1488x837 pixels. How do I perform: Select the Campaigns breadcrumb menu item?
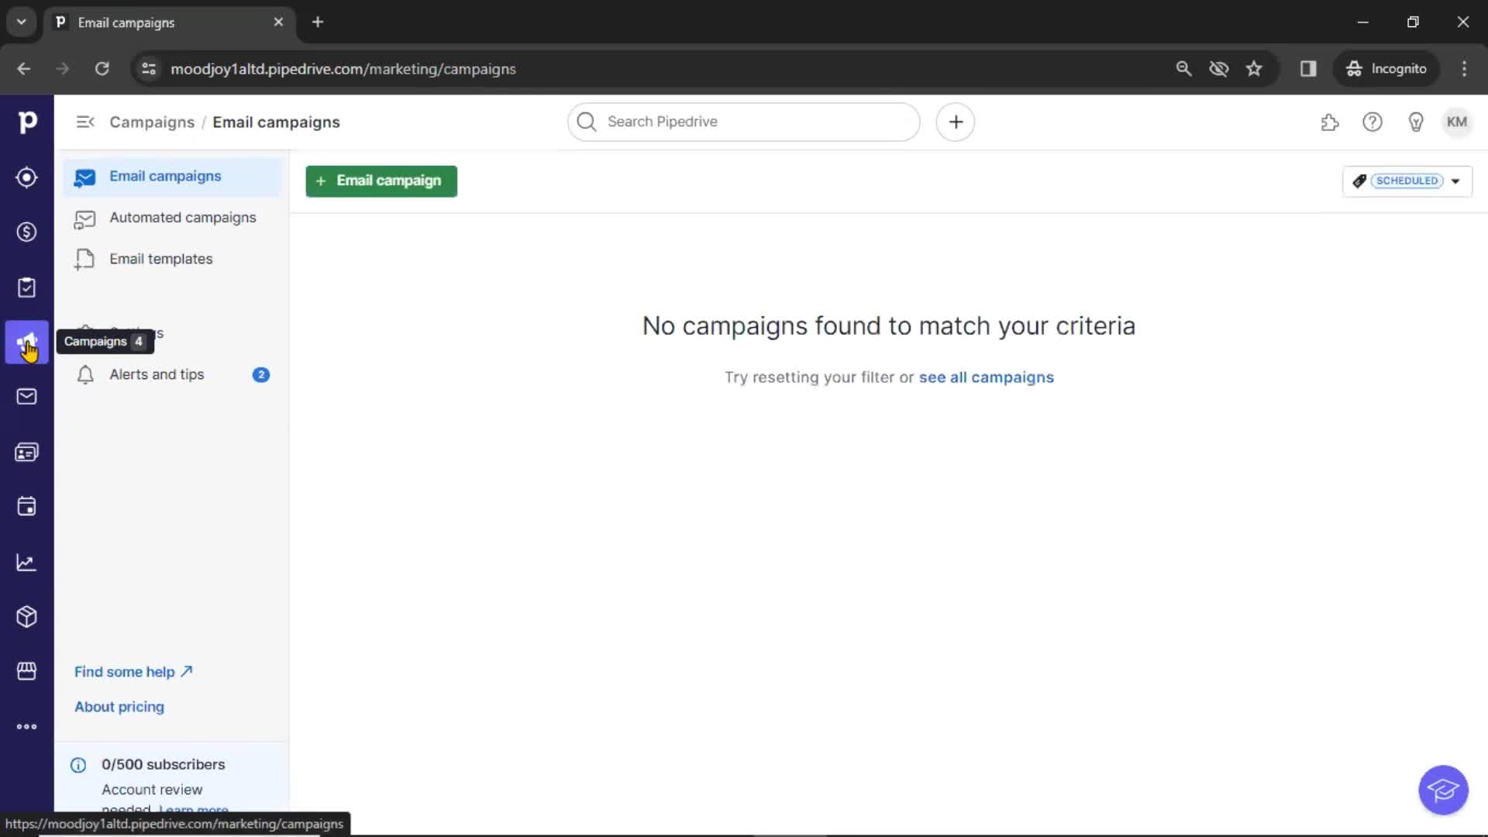151,122
